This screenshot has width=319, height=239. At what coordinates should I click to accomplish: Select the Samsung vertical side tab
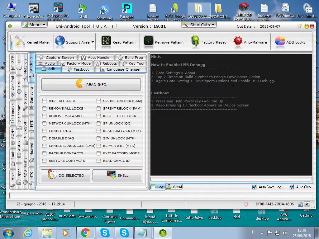click(31, 99)
